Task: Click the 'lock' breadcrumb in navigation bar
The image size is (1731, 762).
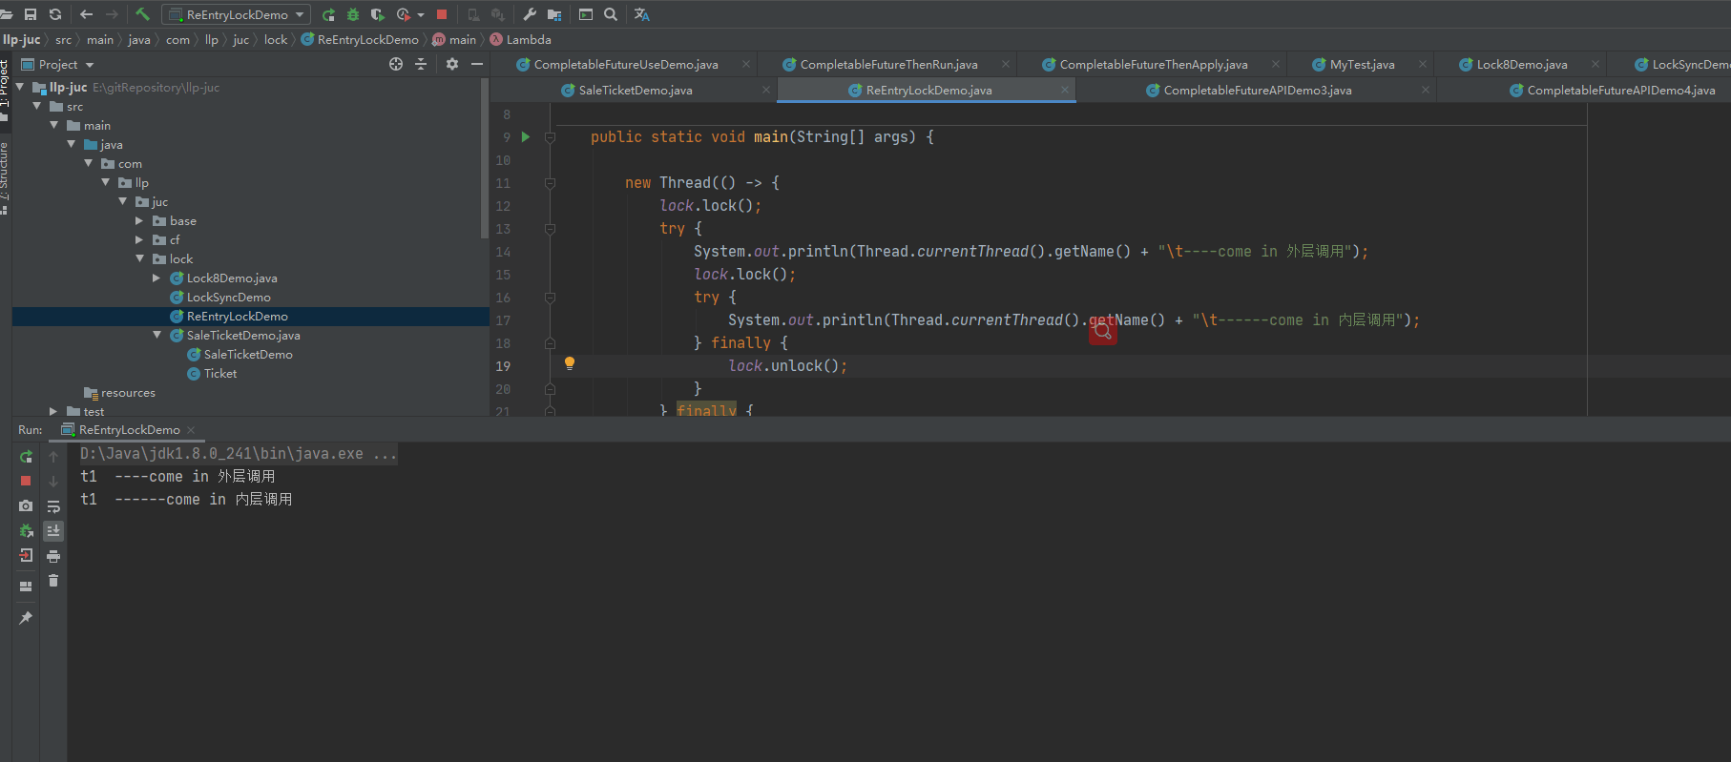Action: [x=276, y=39]
